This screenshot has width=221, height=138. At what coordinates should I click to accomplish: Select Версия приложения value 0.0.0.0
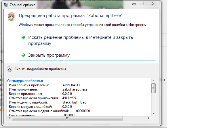pyautogui.click(x=67, y=94)
